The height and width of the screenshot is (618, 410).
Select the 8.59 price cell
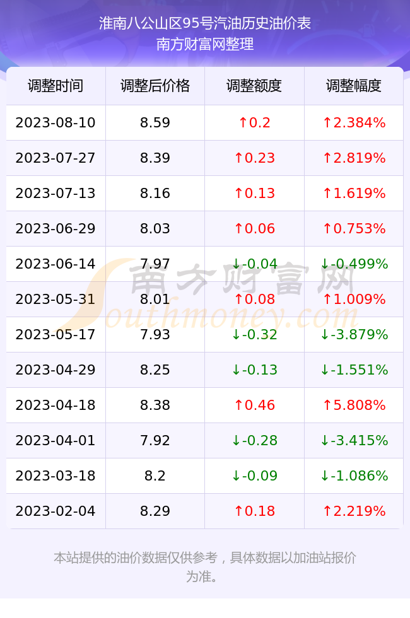point(155,122)
